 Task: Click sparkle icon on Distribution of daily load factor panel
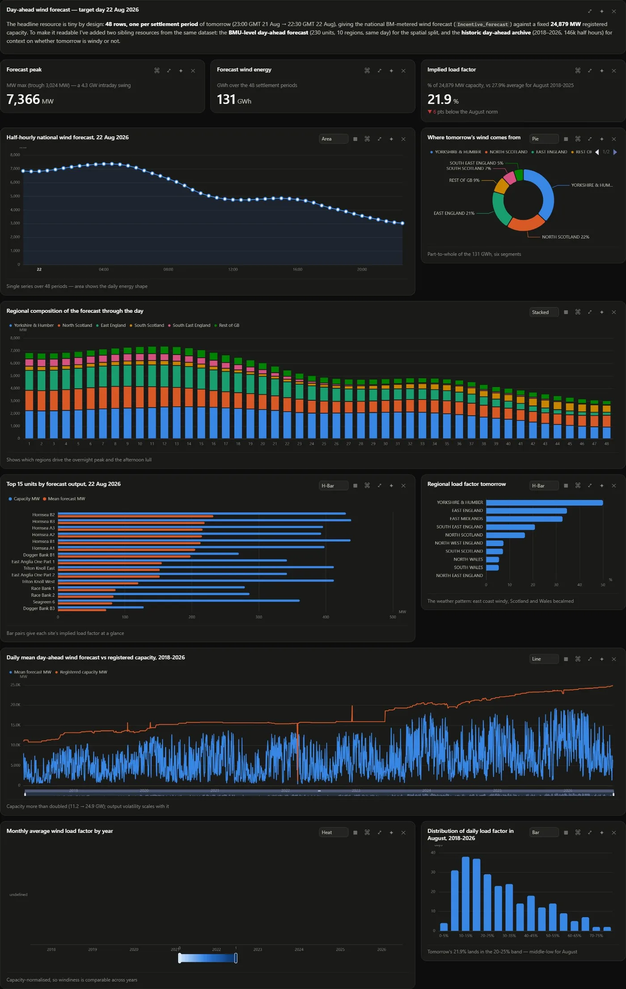click(x=602, y=833)
